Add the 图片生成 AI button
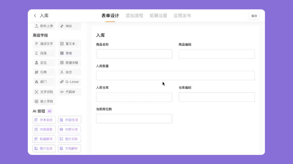 (44, 149)
